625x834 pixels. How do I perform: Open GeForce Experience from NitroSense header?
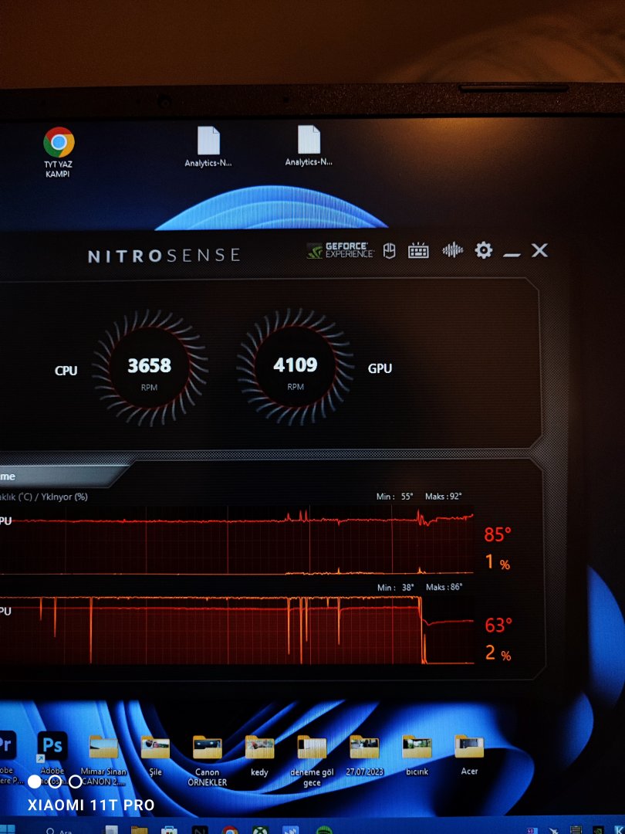340,250
